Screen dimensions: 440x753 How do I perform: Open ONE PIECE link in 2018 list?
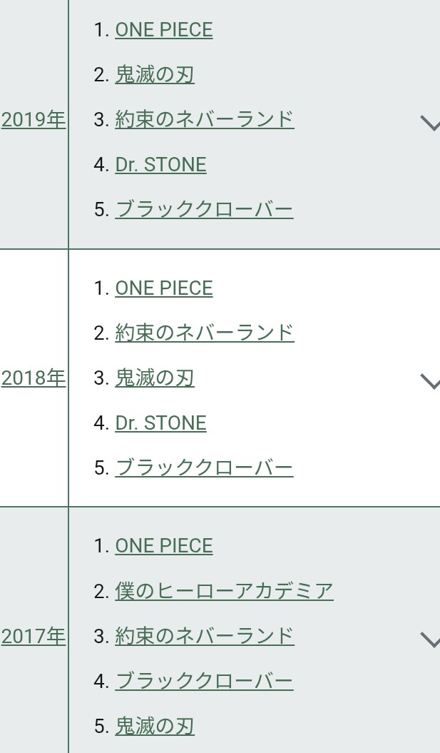163,288
